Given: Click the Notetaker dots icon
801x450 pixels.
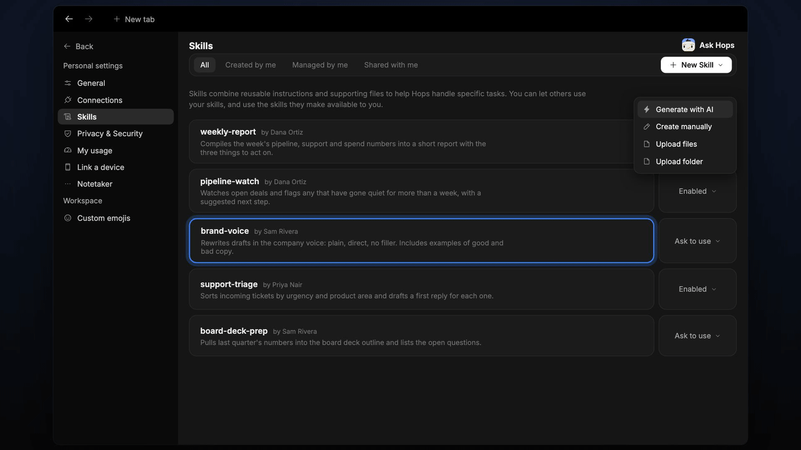Looking at the screenshot, I should point(68,184).
